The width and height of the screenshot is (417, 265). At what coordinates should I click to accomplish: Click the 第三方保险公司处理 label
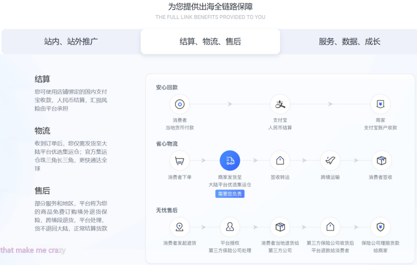[x=230, y=251]
